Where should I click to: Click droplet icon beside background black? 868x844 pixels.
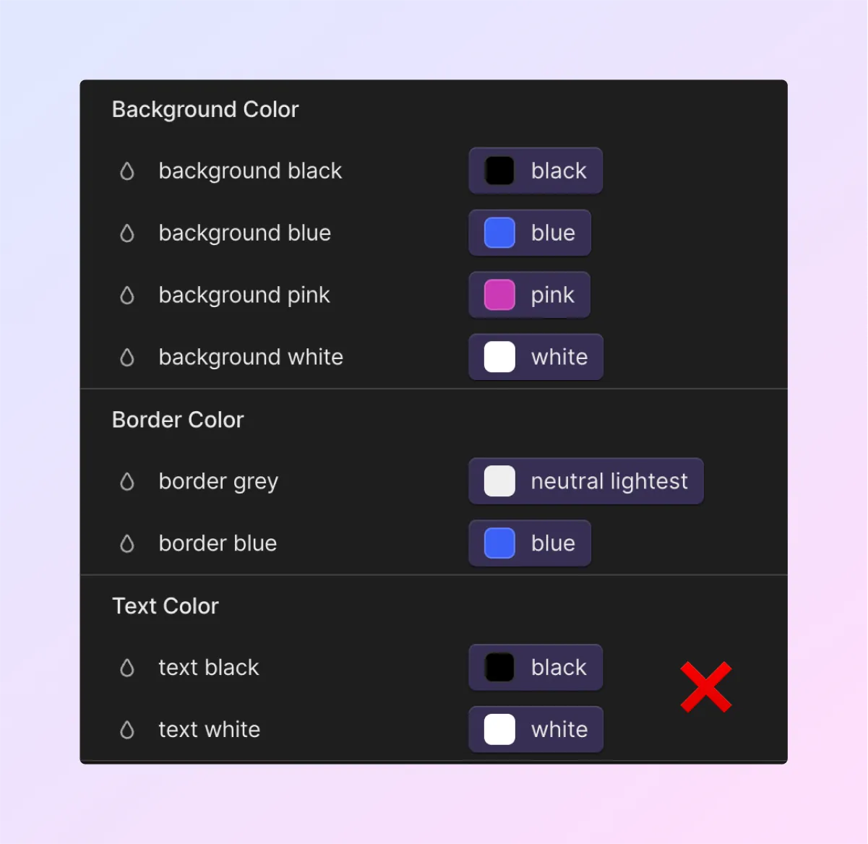127,171
